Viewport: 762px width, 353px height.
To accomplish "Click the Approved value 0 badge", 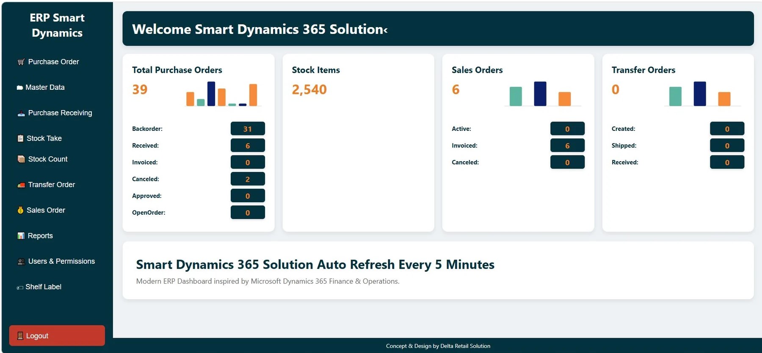I will 248,196.
